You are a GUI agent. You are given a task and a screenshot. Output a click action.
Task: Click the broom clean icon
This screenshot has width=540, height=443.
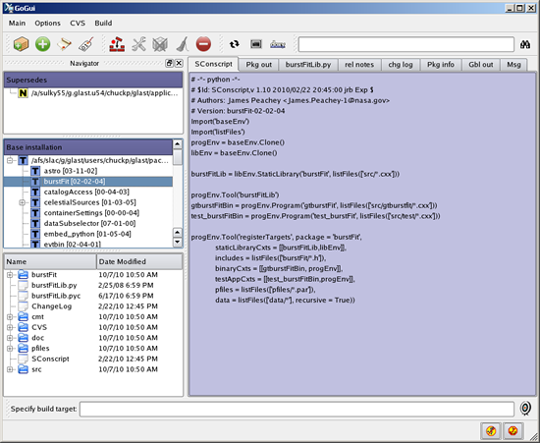(182, 44)
